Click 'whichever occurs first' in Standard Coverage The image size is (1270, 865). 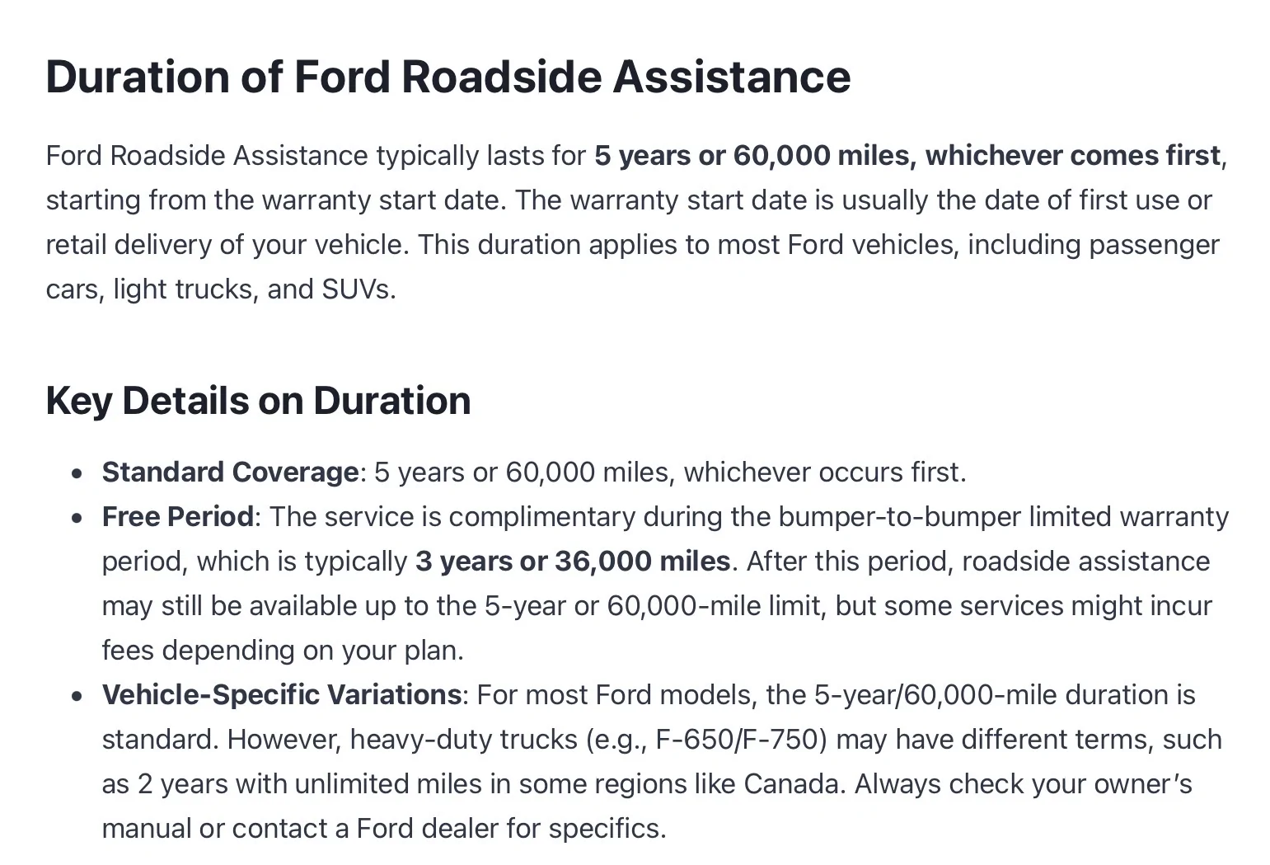pos(822,472)
